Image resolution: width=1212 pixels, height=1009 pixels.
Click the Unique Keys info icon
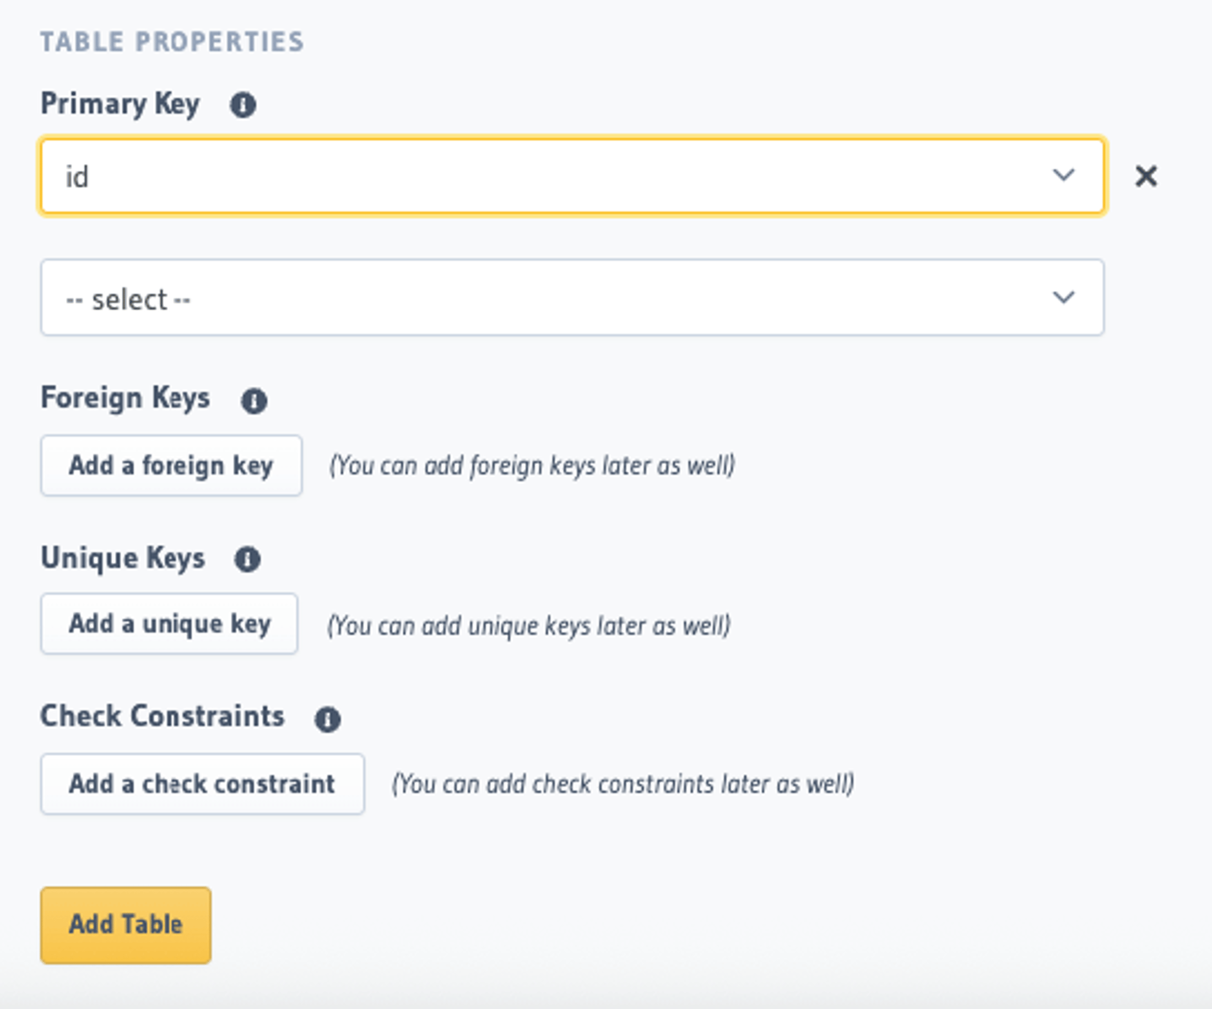(247, 559)
